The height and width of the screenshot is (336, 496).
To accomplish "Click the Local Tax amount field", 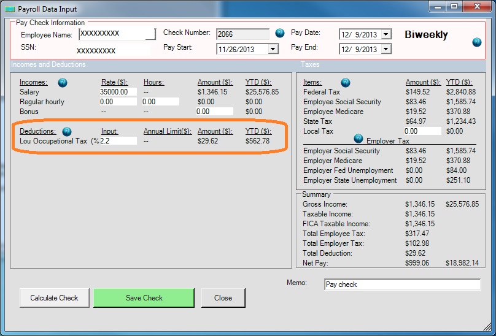I will pos(422,131).
